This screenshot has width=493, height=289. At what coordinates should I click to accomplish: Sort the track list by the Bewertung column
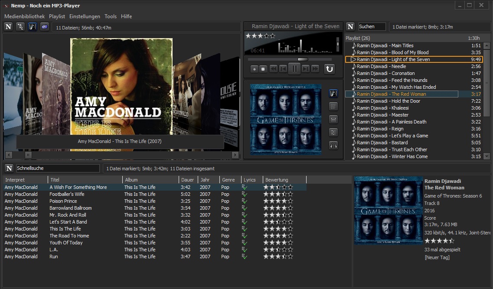[284, 180]
